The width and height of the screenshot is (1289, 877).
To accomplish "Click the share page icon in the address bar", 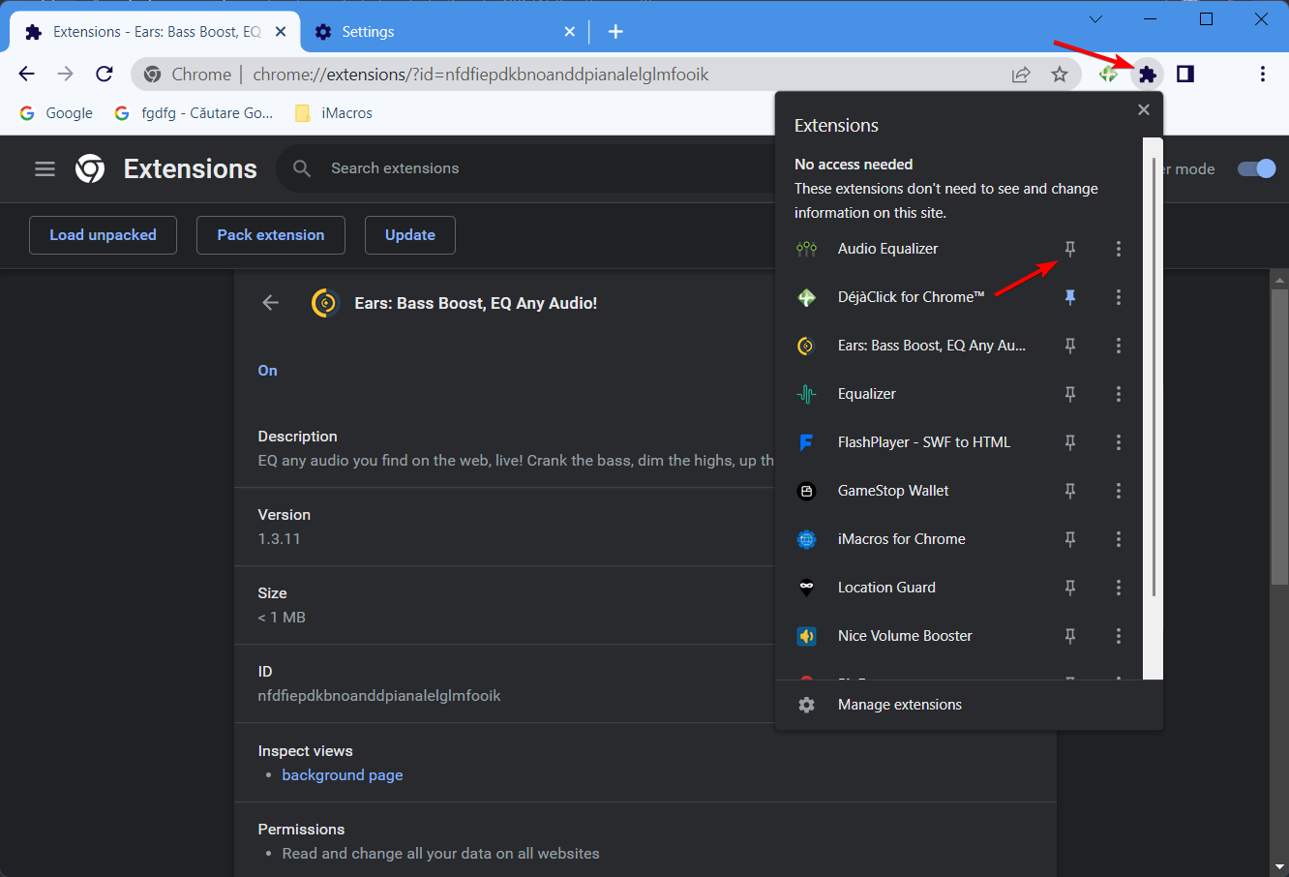I will (x=1021, y=75).
